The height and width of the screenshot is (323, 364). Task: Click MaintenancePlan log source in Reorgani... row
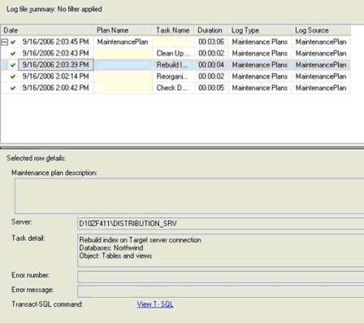tap(321, 76)
